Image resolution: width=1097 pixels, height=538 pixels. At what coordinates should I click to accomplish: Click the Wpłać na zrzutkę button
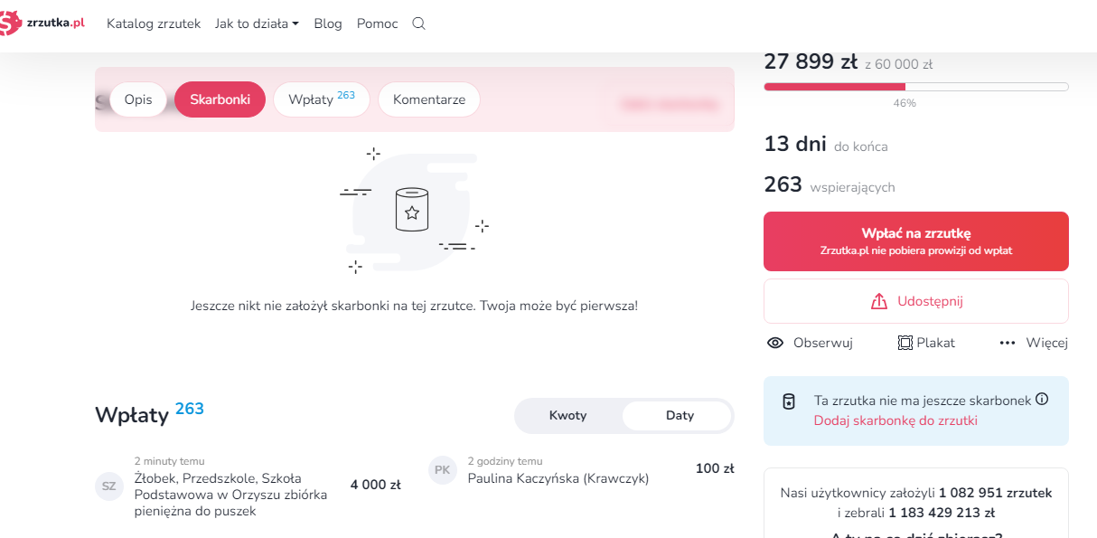click(916, 241)
